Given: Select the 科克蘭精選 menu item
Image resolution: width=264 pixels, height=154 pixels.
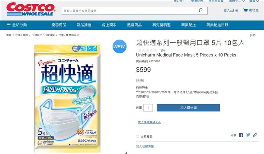Looking at the screenshot, I should point(161,25).
